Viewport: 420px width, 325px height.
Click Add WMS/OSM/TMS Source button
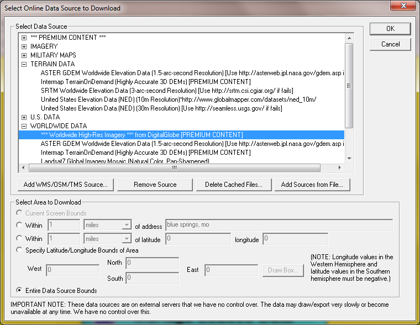tap(66, 185)
